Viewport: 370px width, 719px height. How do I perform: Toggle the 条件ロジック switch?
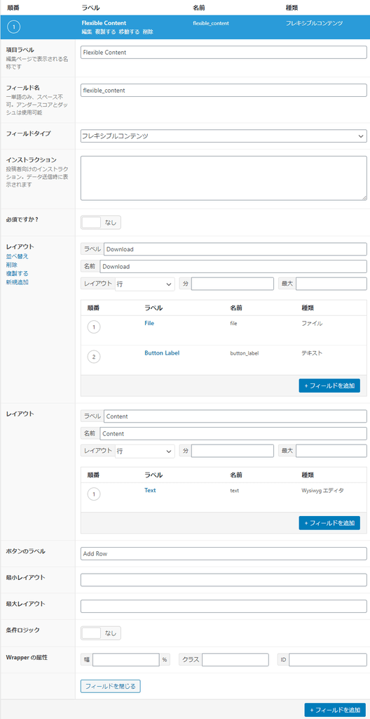pos(101,633)
